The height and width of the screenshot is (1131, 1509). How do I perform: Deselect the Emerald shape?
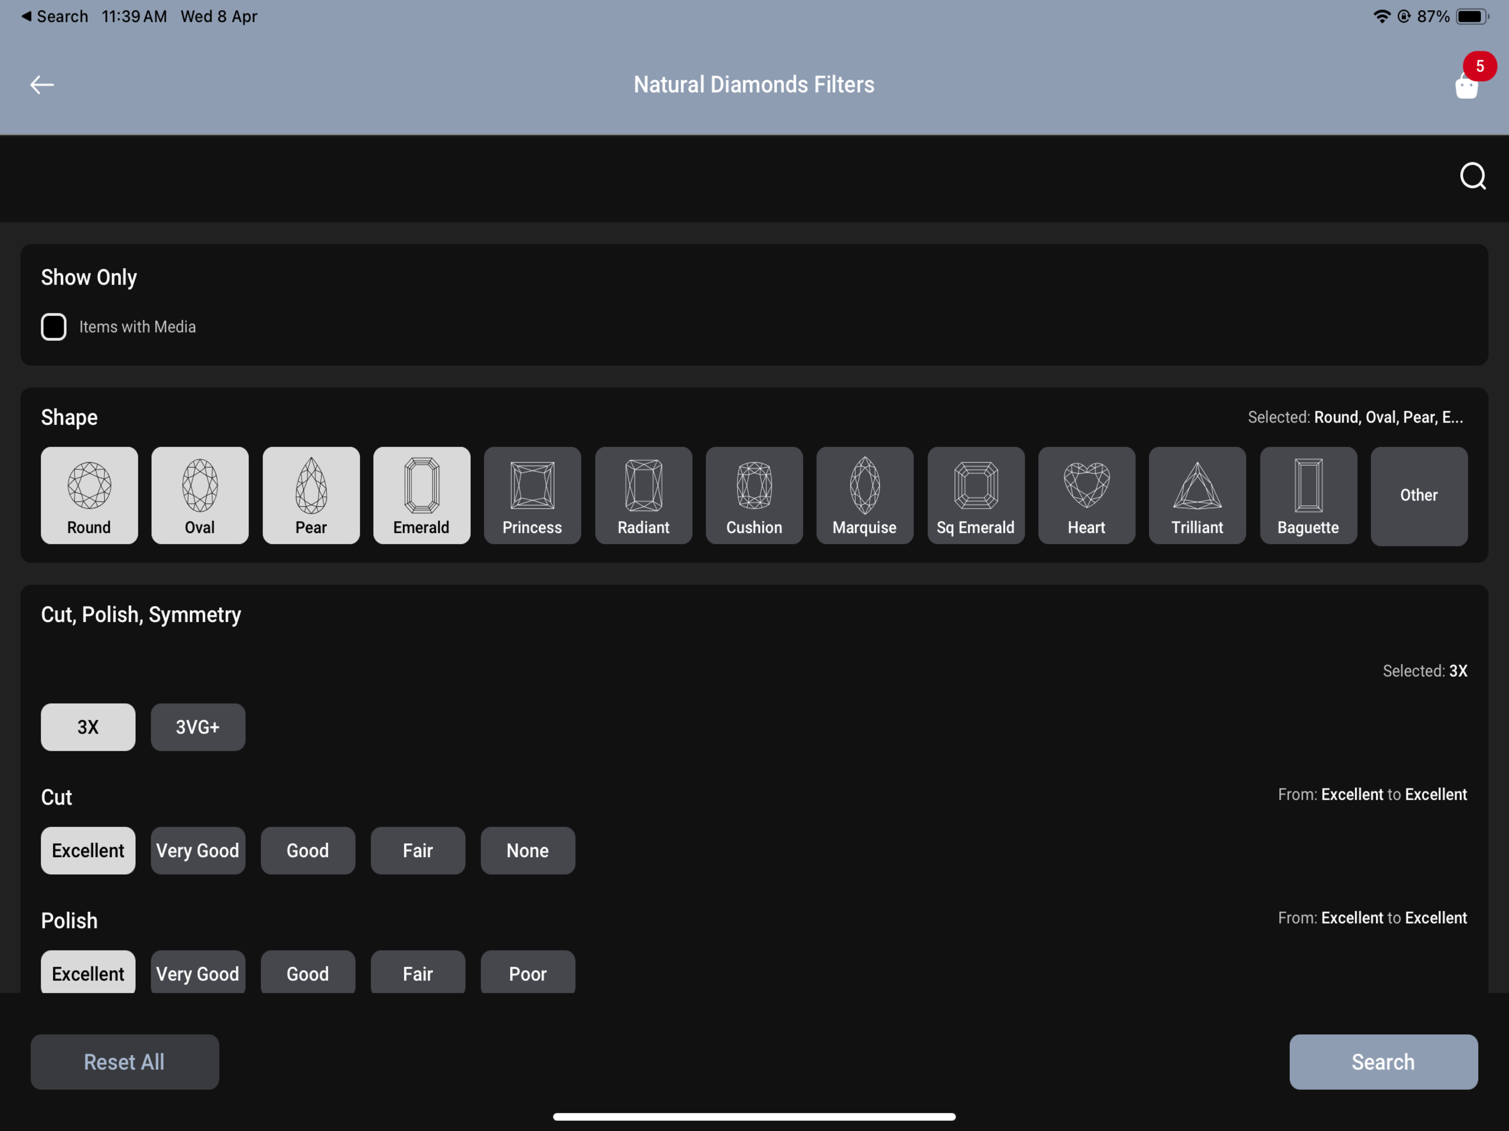(x=421, y=495)
